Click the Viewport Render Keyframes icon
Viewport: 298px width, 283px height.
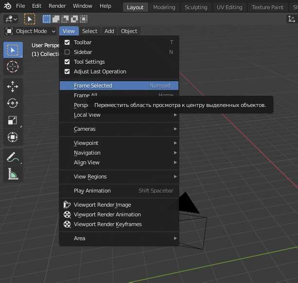click(x=67, y=224)
